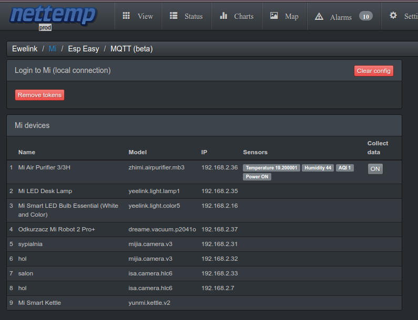
Task: Click IP address 192.168.2.31
Action: (x=219, y=244)
